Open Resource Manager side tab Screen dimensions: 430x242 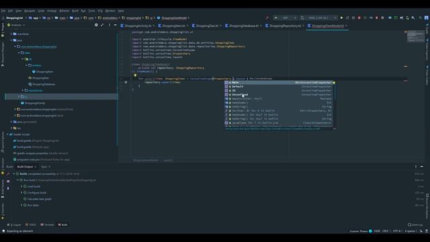coord(3,54)
